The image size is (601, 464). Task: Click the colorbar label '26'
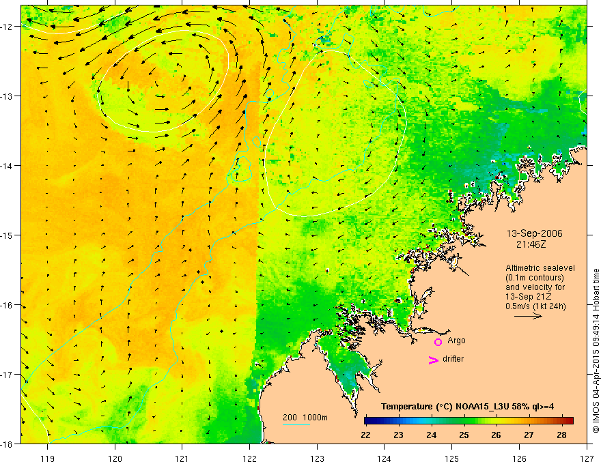[x=497, y=435]
